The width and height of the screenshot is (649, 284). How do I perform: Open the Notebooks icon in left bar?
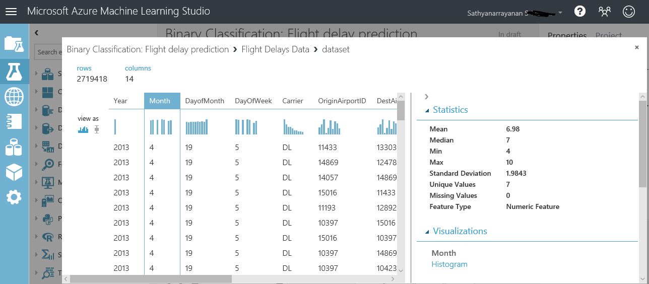[x=14, y=121]
